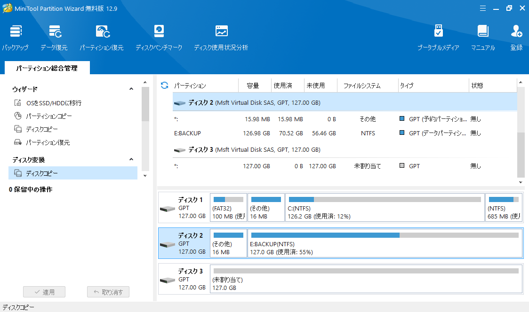Image resolution: width=529 pixels, height=312 pixels.
Task: Select NTFS 685 MB partition block
Action: 504,208
